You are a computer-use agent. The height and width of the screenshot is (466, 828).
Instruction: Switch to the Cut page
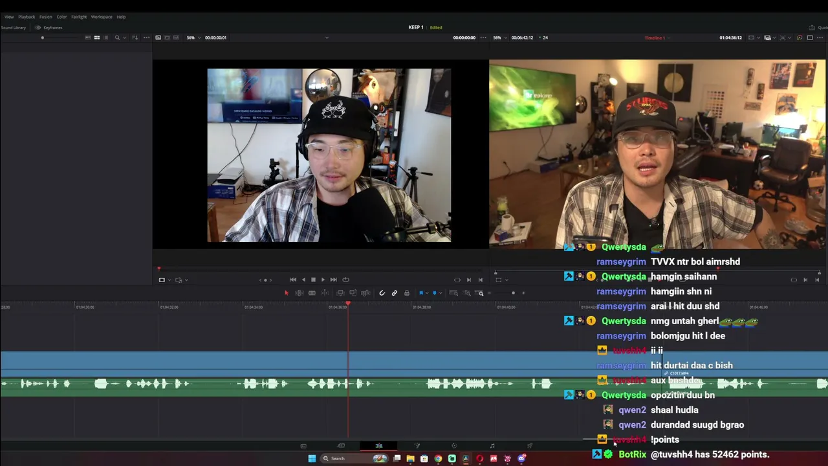pos(341,446)
